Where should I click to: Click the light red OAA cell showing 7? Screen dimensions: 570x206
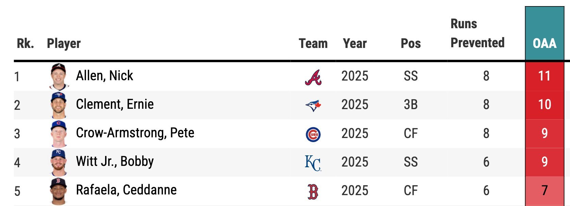pyautogui.click(x=544, y=190)
